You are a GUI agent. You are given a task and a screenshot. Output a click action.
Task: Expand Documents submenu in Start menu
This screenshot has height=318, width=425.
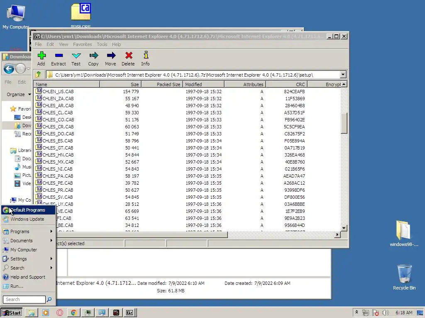pyautogui.click(x=28, y=241)
